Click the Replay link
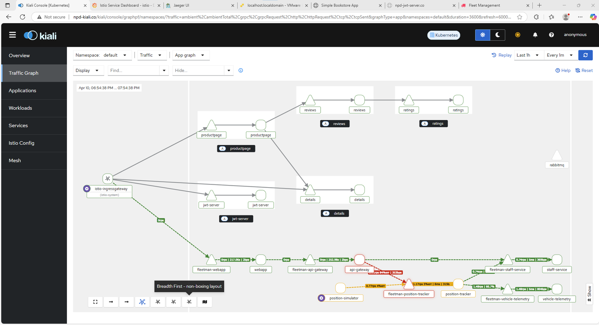The image size is (599, 325). pyautogui.click(x=502, y=55)
